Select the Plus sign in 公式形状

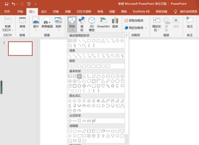pos(70,121)
